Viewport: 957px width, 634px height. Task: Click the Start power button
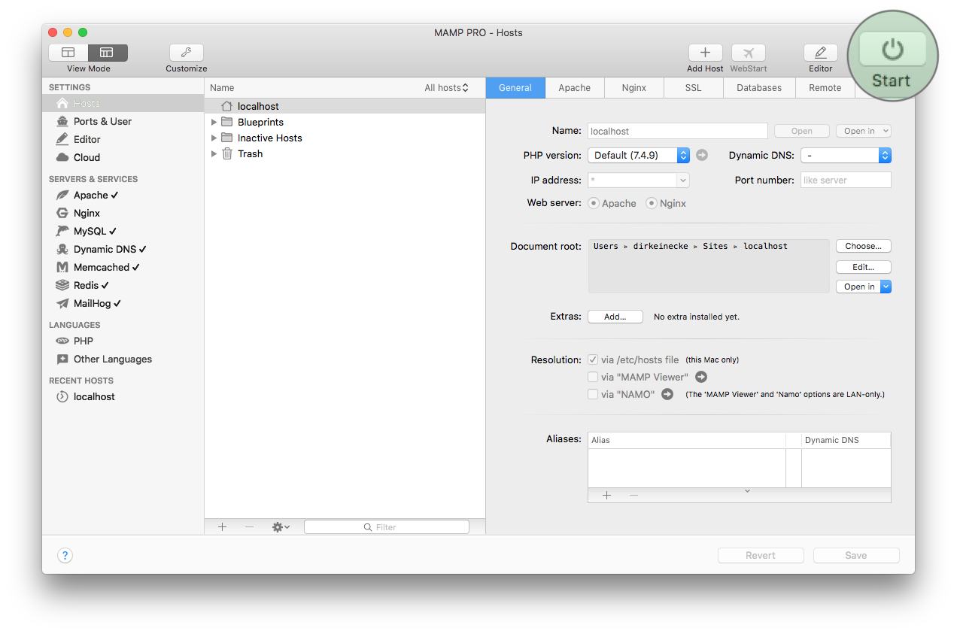(x=892, y=50)
